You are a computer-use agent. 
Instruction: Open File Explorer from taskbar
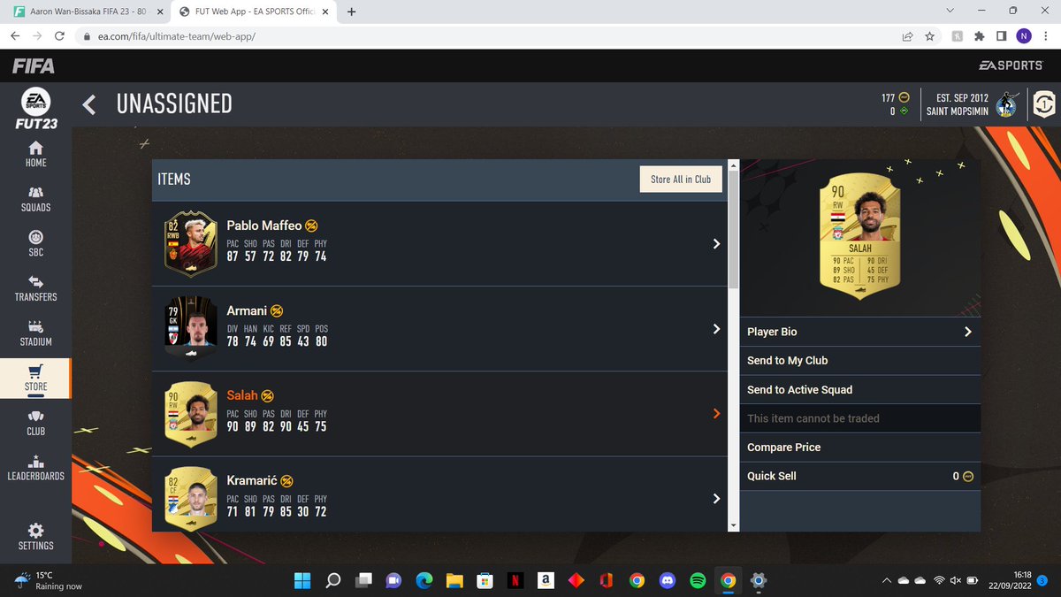click(x=454, y=581)
